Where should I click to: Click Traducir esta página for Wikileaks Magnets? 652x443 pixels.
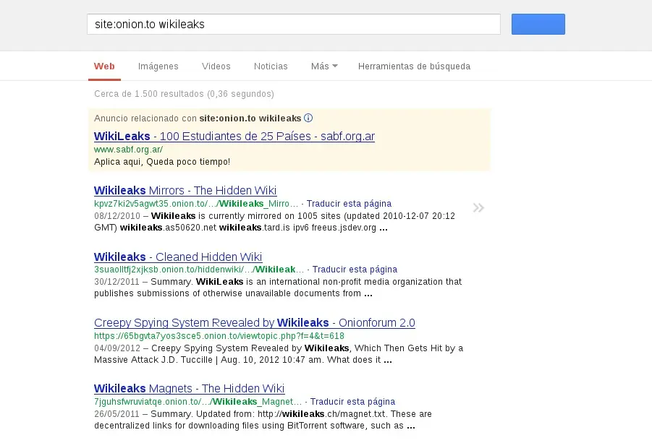pyautogui.click(x=352, y=402)
